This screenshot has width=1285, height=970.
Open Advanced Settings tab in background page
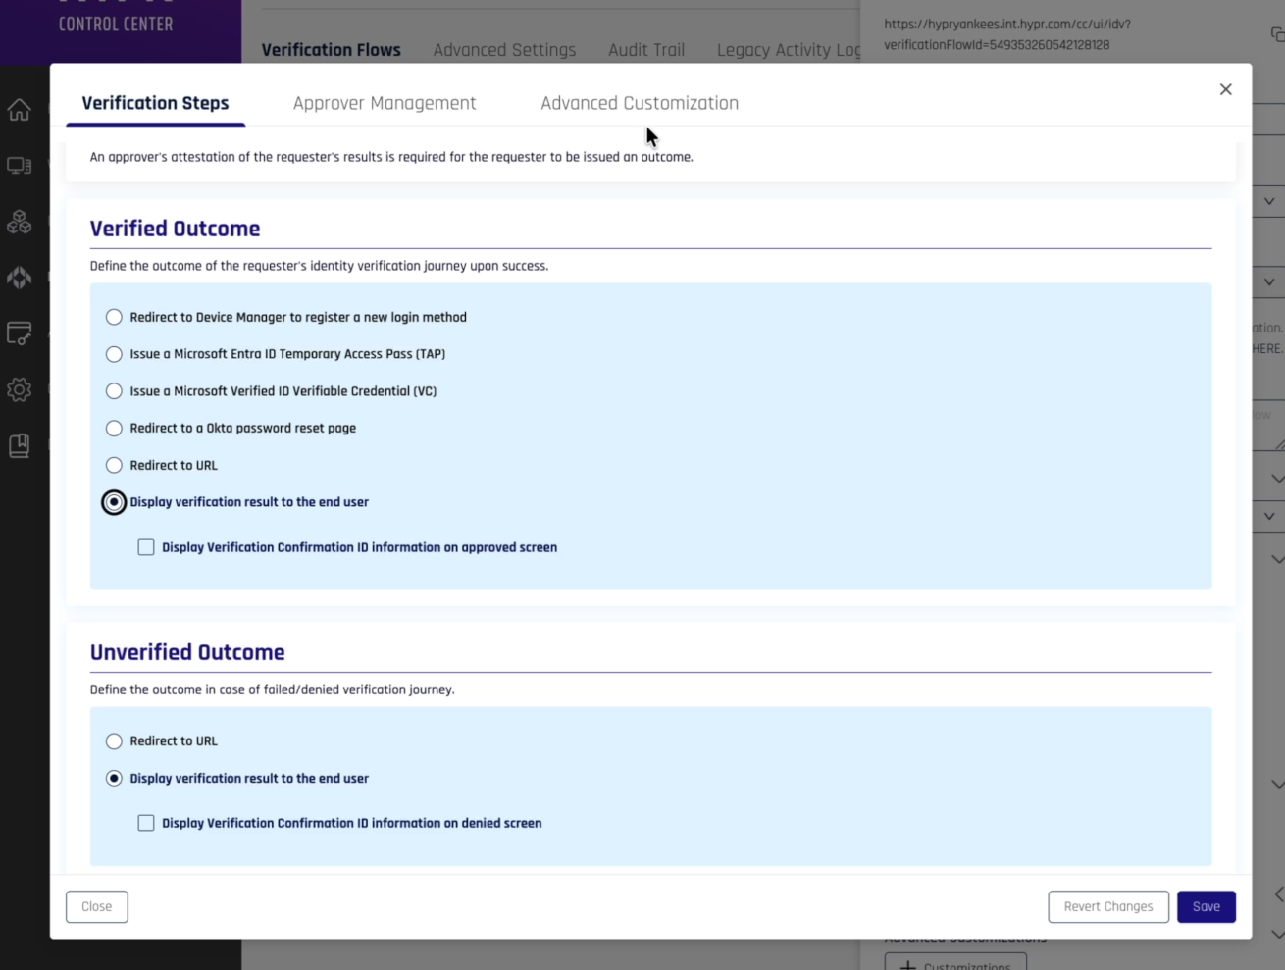pyautogui.click(x=504, y=50)
